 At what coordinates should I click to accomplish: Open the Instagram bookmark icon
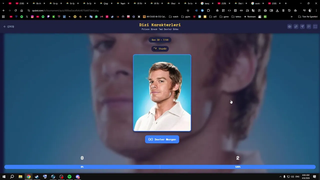pyautogui.click(x=32, y=17)
